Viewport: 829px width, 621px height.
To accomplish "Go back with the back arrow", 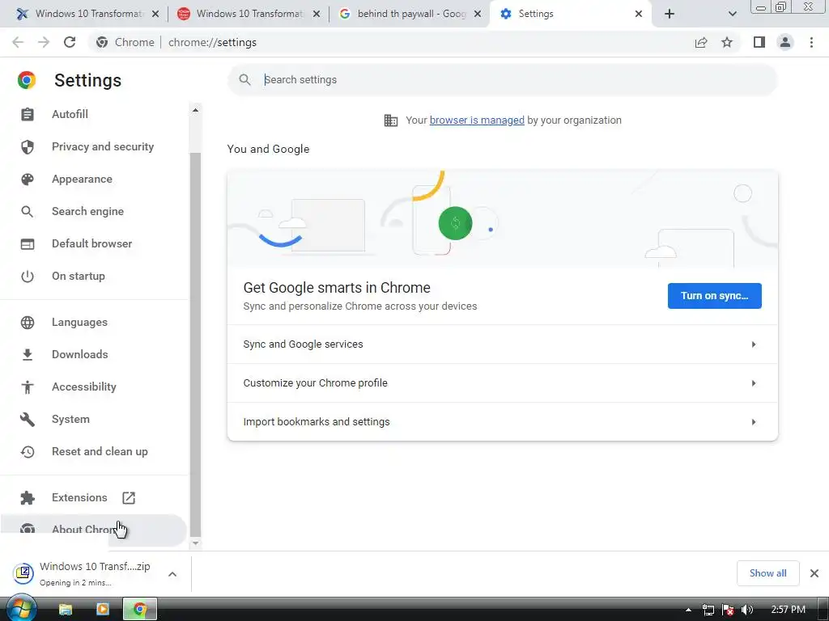I will pos(18,42).
